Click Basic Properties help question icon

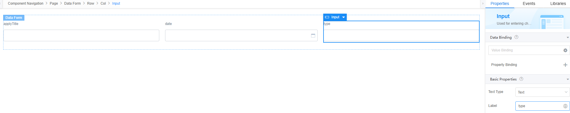pyautogui.click(x=521, y=79)
